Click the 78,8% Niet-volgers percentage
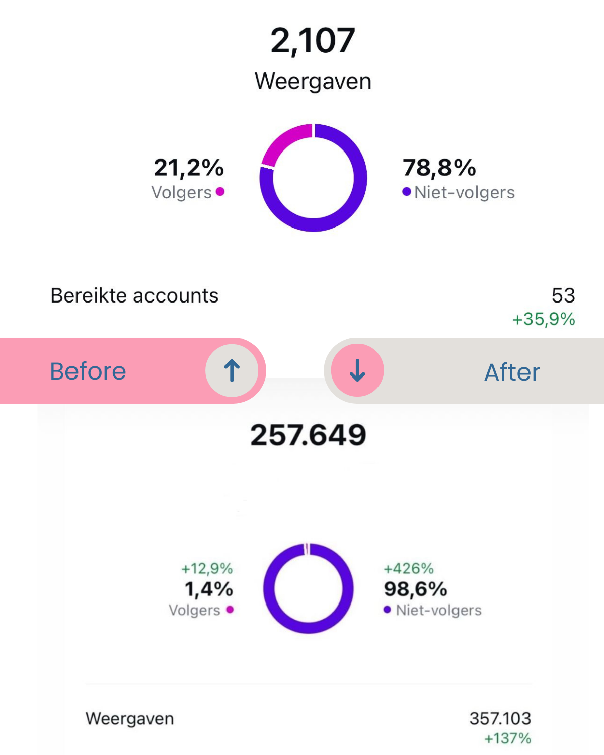604x755 pixels. (x=439, y=168)
